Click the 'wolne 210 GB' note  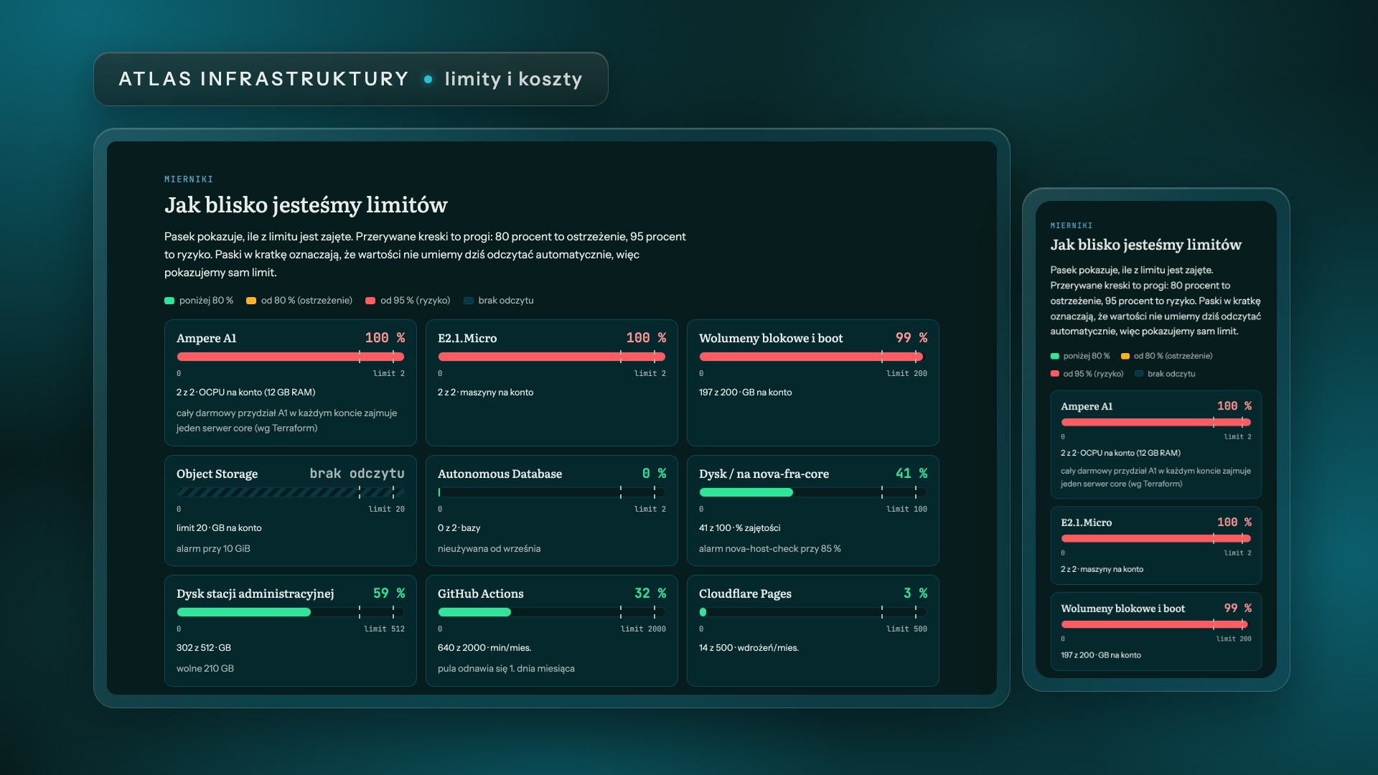pos(205,669)
